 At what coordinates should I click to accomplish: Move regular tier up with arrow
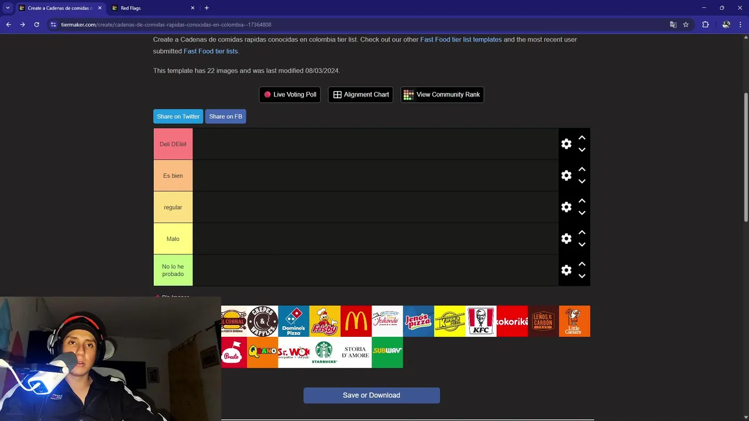(x=582, y=201)
